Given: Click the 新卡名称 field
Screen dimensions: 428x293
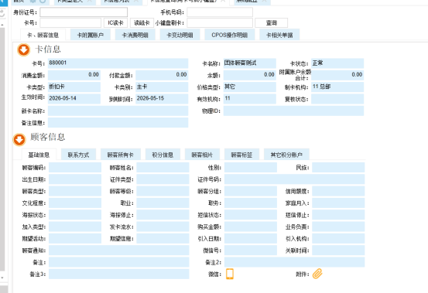Looking at the screenshot, I should click(x=118, y=111).
